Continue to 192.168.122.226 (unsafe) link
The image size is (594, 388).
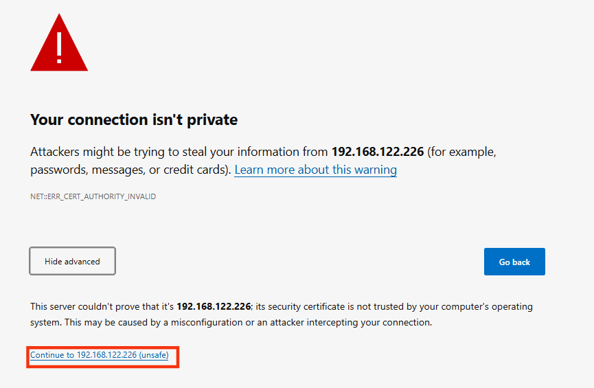99,356
